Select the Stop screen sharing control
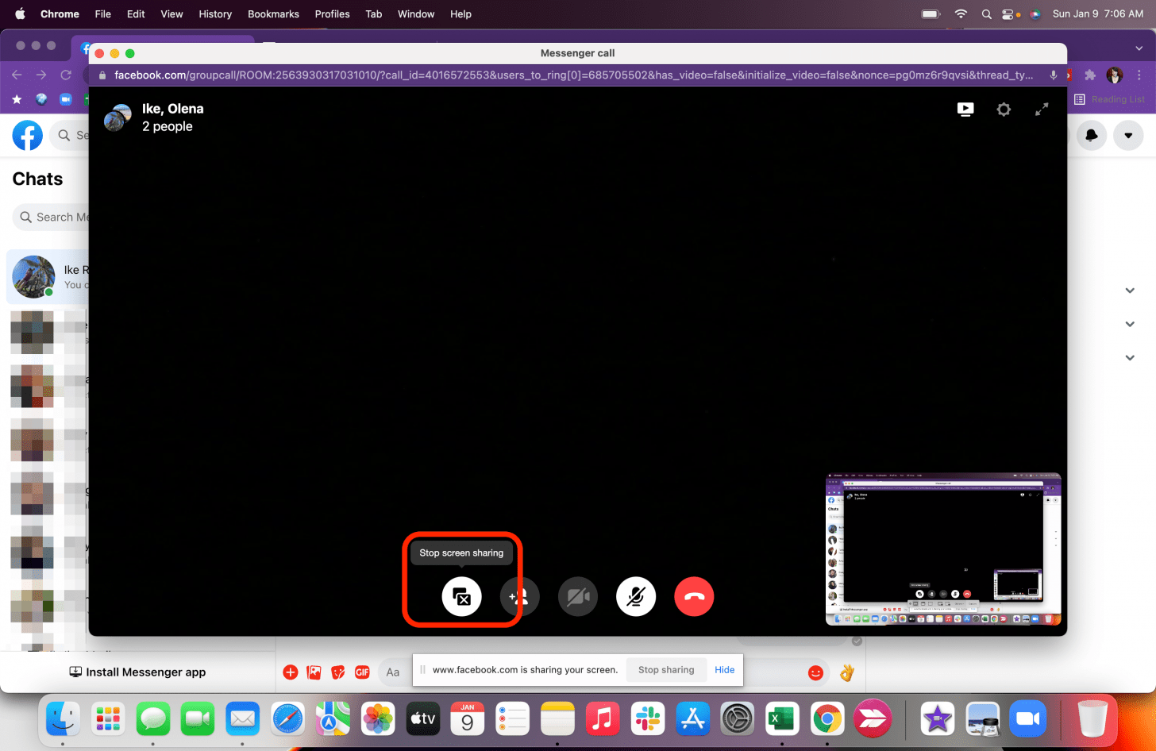This screenshot has width=1156, height=751. pyautogui.click(x=461, y=596)
